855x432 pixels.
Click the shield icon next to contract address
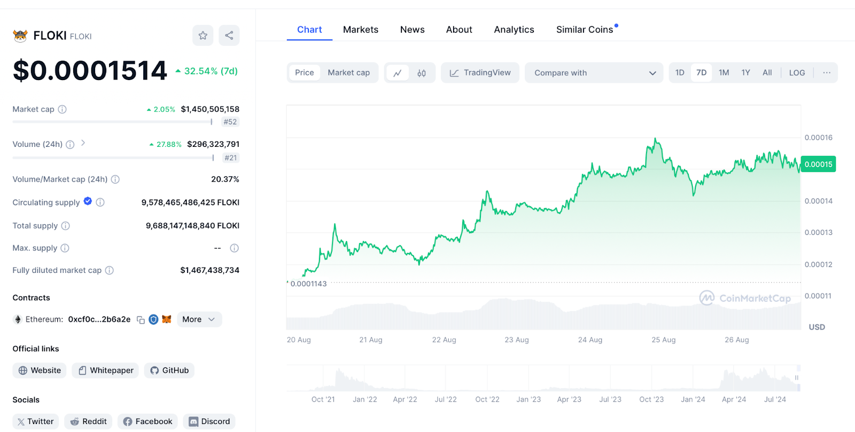pos(153,319)
